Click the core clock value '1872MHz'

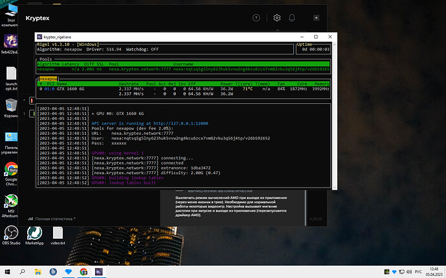299,89
